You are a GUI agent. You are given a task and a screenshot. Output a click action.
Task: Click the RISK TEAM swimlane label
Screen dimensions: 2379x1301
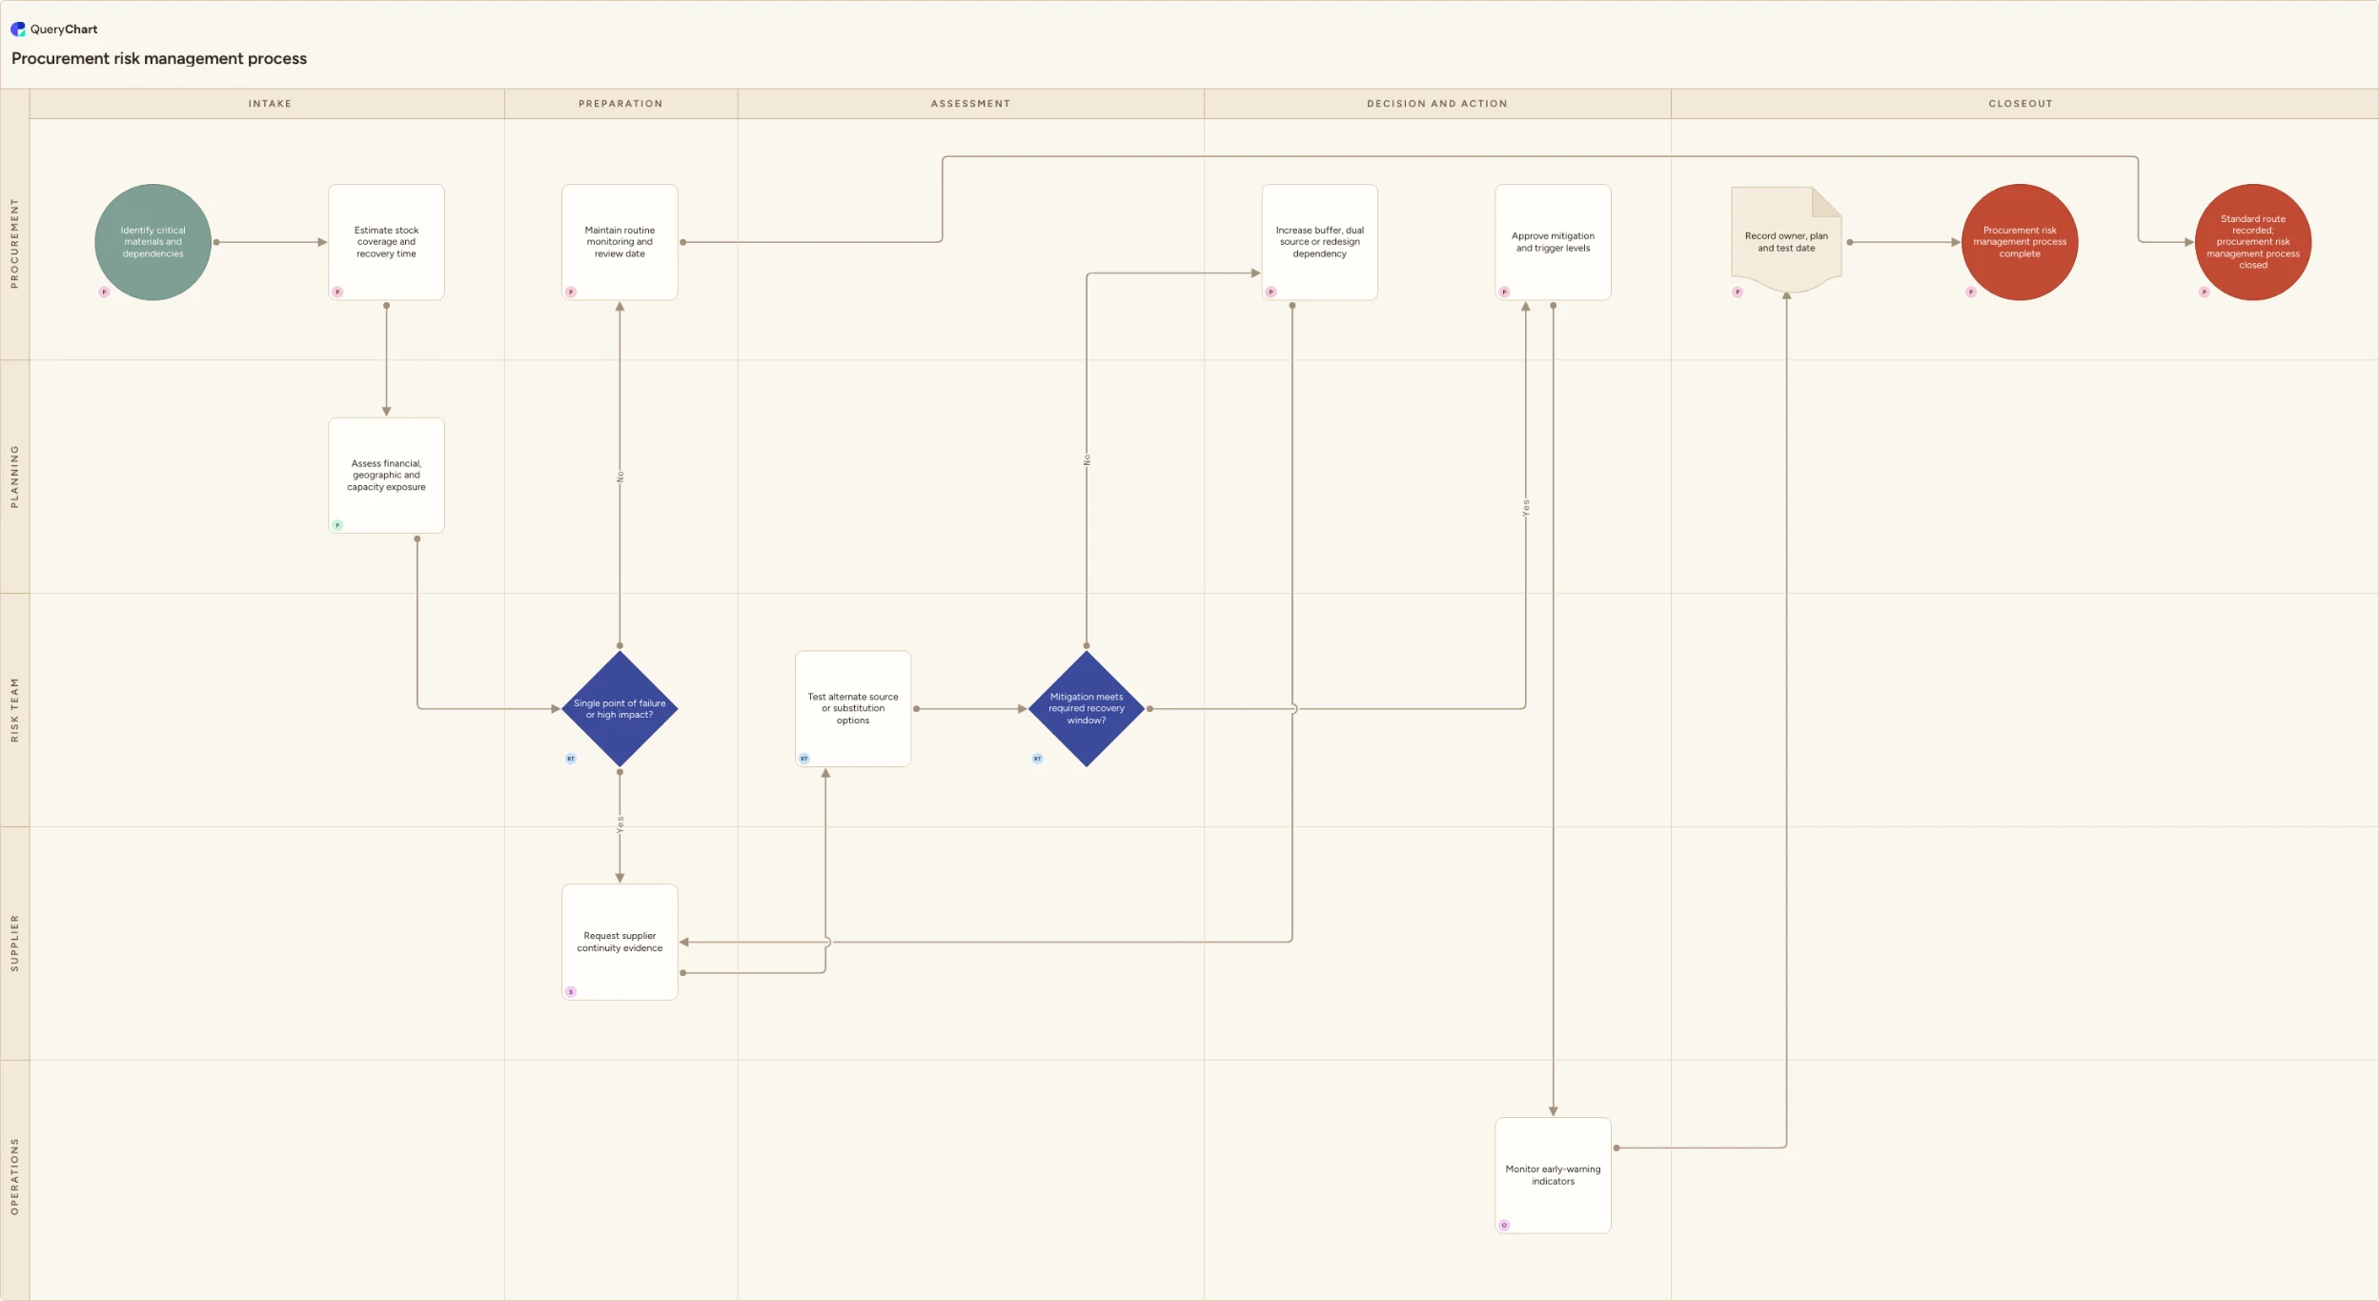[x=14, y=710]
